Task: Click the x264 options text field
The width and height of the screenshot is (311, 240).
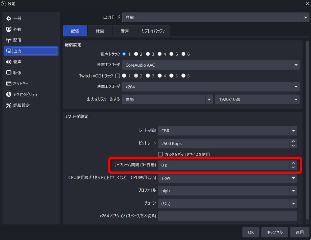Action: pos(227,216)
